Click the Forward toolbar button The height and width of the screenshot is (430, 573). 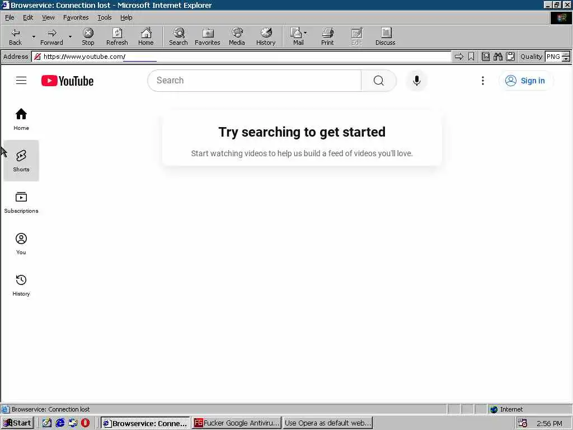pyautogui.click(x=51, y=36)
